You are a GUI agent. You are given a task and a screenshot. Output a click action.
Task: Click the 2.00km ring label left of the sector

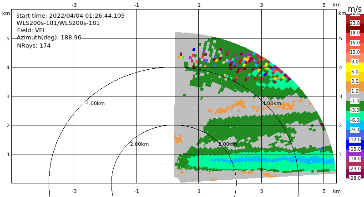pos(139,144)
